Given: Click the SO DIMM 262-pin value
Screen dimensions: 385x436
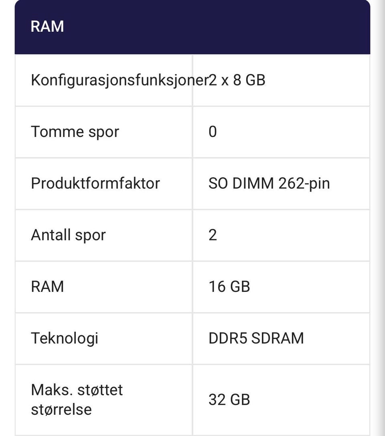Looking at the screenshot, I should coord(269,183).
